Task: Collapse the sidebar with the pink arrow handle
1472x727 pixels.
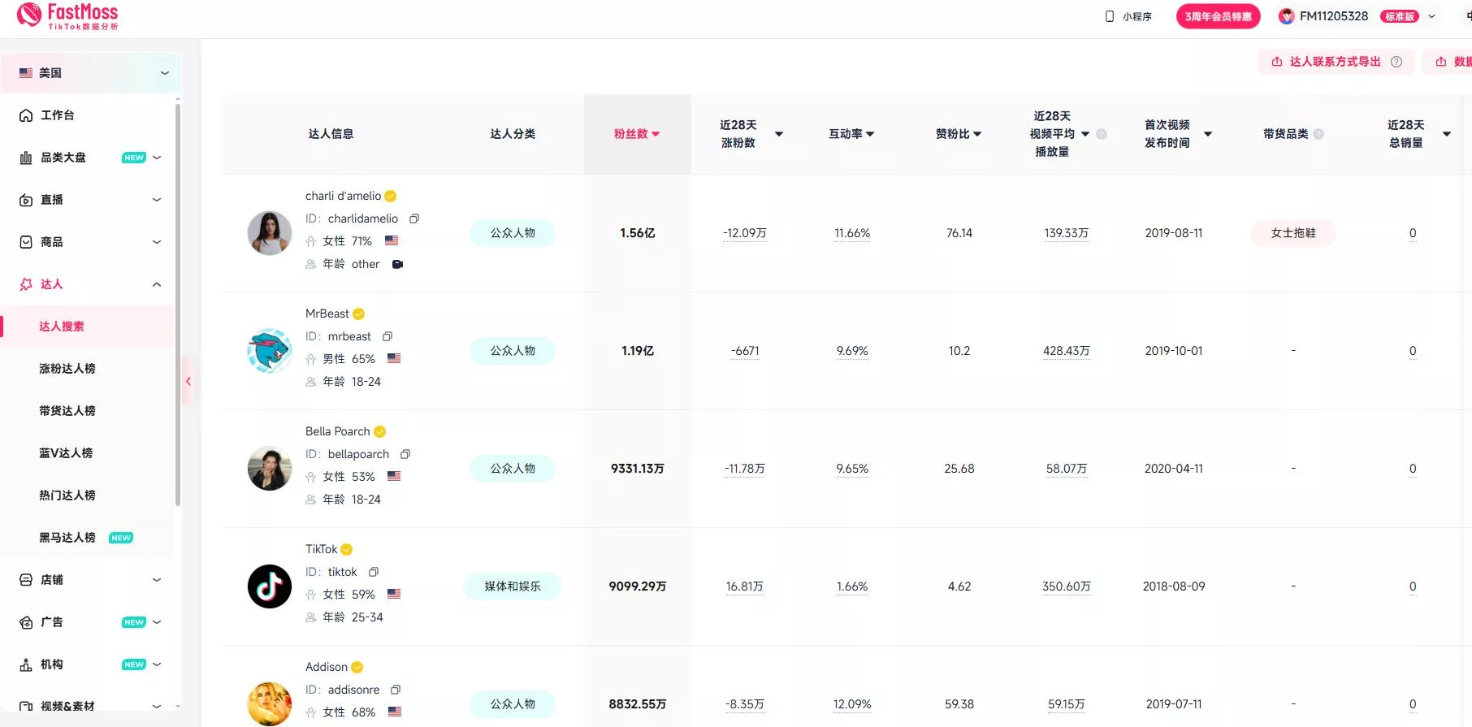Action: 188,381
